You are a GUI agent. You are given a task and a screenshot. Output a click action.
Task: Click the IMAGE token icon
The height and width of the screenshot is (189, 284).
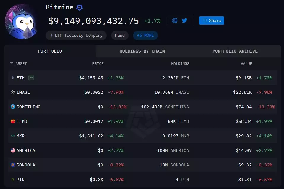(x=13, y=92)
